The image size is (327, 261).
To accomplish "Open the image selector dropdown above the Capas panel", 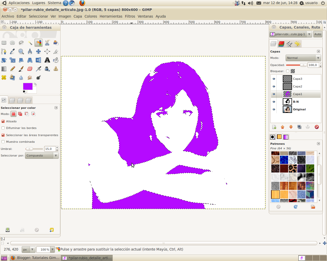I will tap(289, 34).
